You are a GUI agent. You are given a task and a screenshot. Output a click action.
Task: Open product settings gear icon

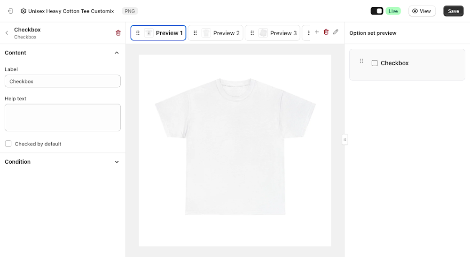click(x=23, y=11)
